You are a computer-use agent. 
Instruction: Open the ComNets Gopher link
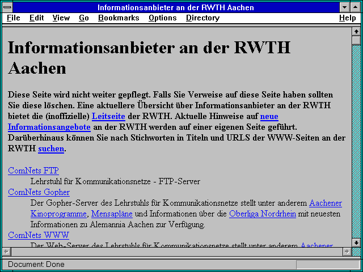click(39, 192)
